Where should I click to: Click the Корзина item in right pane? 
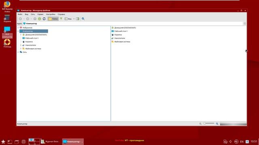(117, 35)
